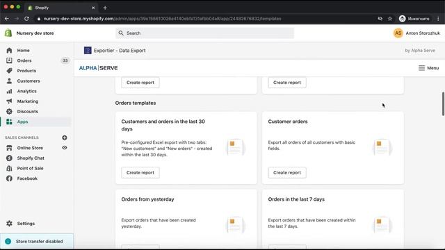Click the Search input field

coord(204,33)
